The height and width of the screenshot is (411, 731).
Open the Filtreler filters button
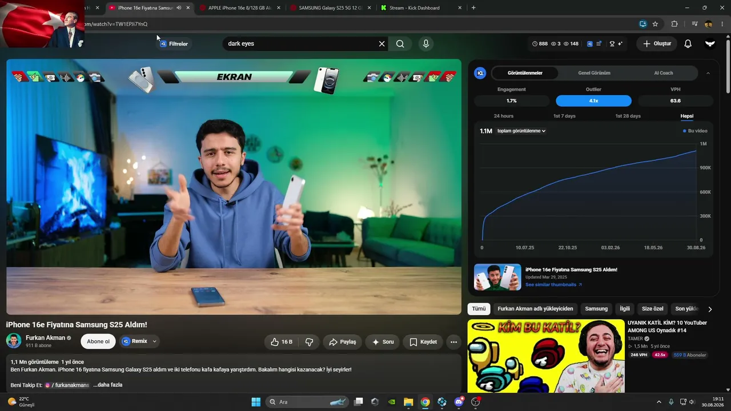tap(174, 44)
